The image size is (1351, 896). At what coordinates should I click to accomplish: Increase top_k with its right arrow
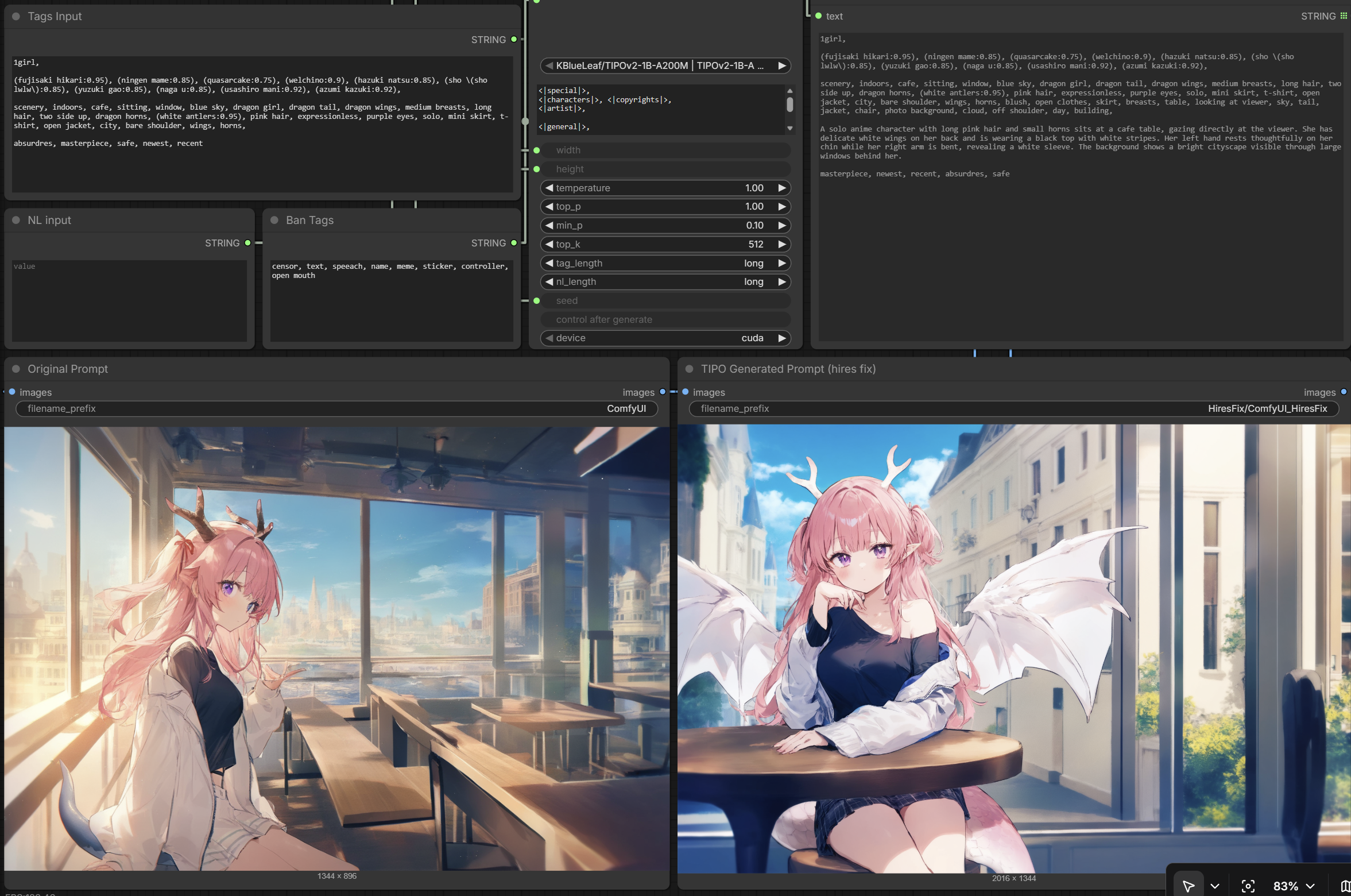point(781,244)
